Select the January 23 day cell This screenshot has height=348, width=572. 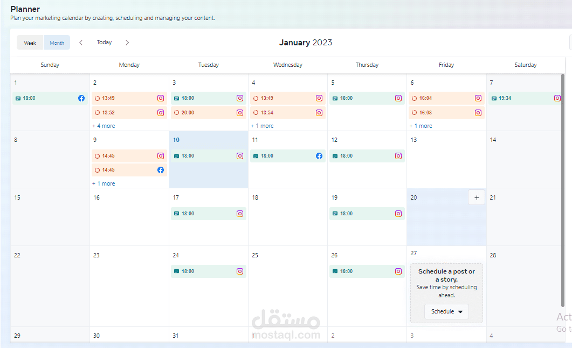click(129, 286)
